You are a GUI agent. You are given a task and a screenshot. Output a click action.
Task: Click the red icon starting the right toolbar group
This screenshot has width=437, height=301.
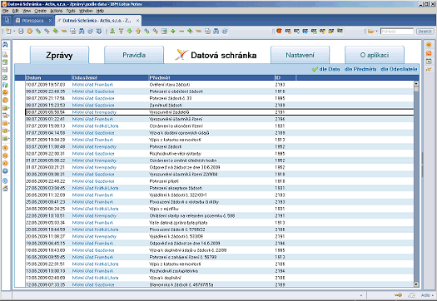279,32
